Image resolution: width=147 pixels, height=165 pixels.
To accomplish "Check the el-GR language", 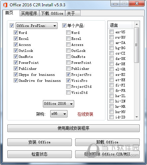I will (111, 69).
